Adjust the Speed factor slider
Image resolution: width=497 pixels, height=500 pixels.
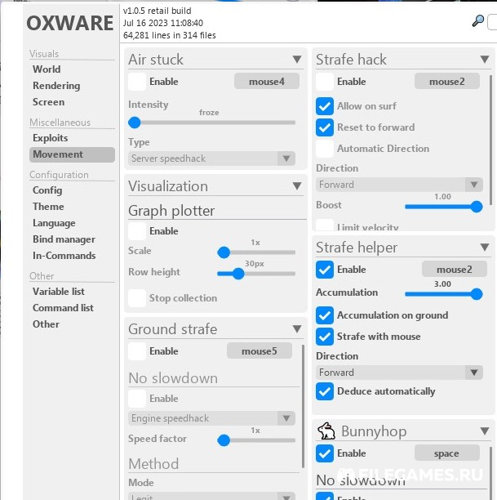(256, 440)
